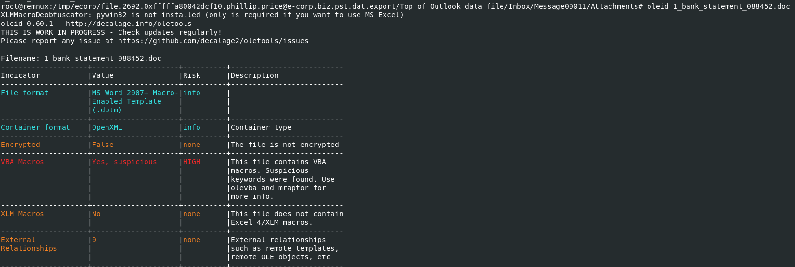Click 'The file is not encrypted' description
795x267 pixels.
(285, 145)
